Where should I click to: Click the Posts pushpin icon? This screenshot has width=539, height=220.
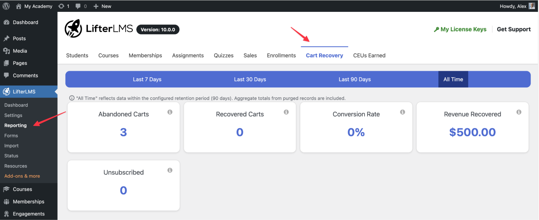pyautogui.click(x=6, y=39)
